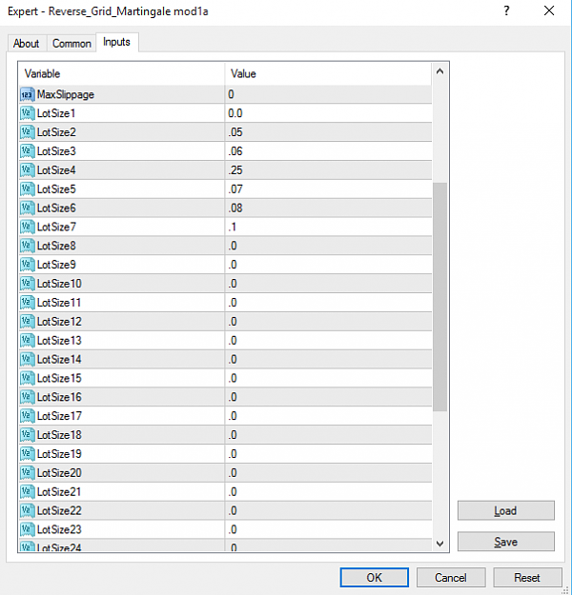Select the LotSize8 value field
Image resolution: width=572 pixels, height=595 pixels.
[328, 246]
